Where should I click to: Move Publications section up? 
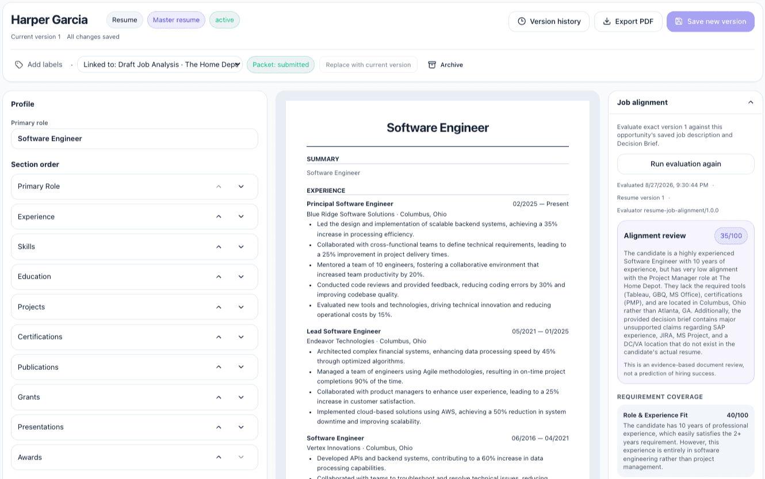(219, 367)
